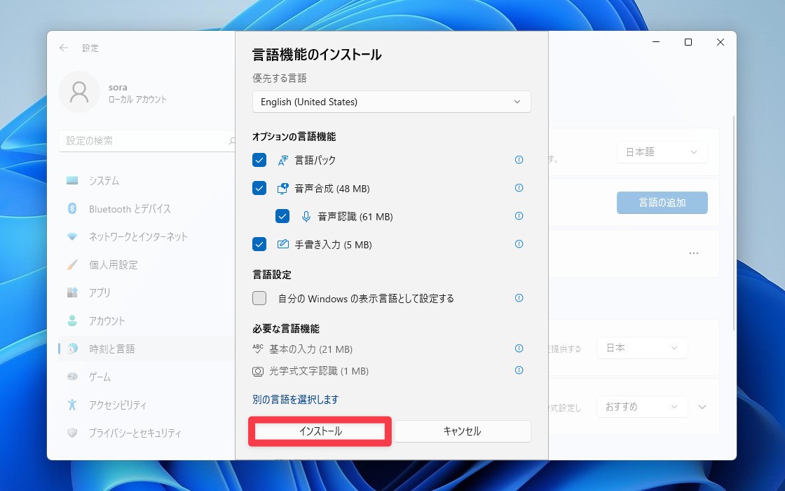Open the 日本語 display language dropdown

(x=662, y=152)
